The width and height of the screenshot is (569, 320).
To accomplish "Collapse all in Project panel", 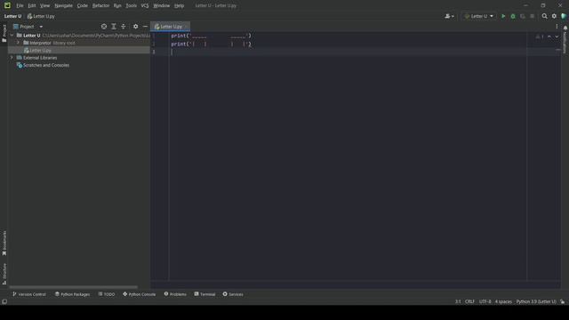I will tap(124, 27).
